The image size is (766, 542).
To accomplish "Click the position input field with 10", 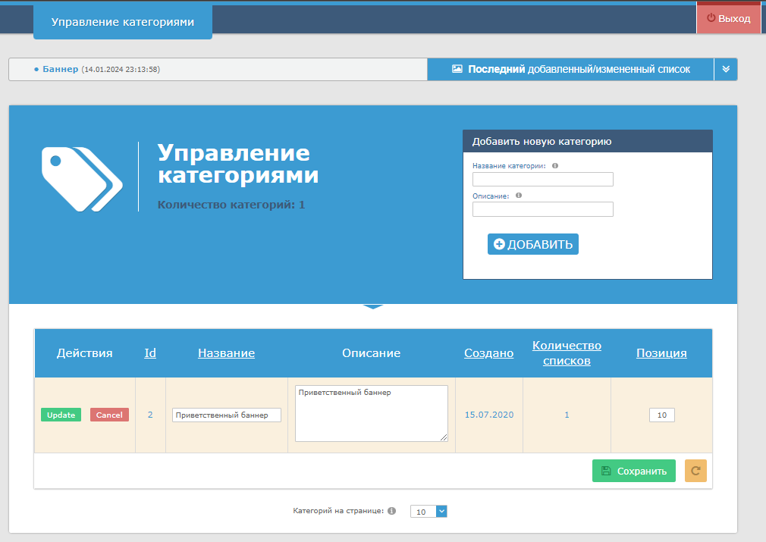I will [661, 415].
